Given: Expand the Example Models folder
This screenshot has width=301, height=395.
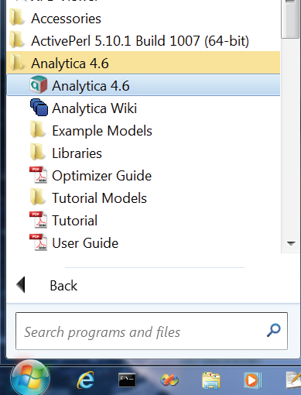Looking at the screenshot, I should tap(143, 130).
